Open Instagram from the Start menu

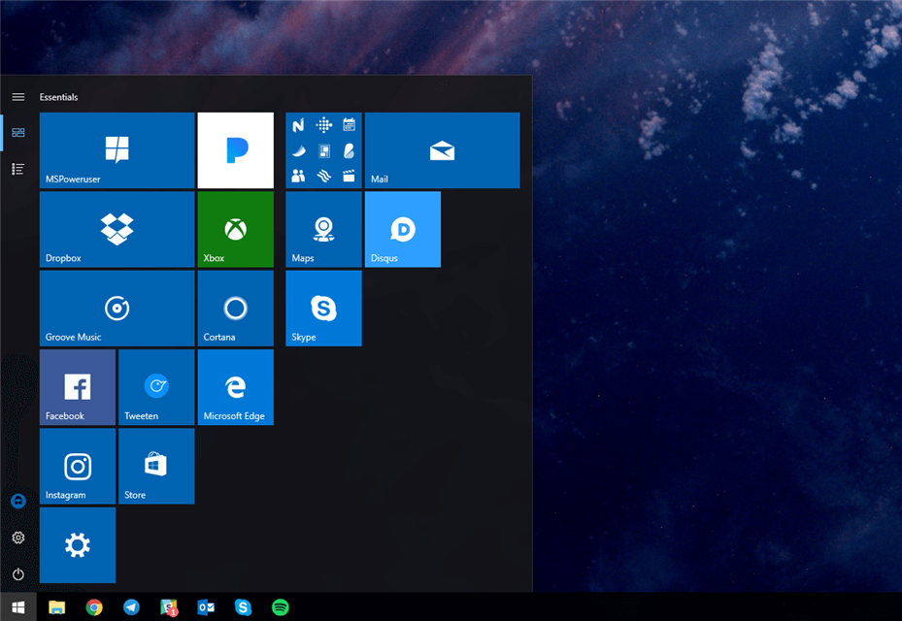[x=77, y=467]
